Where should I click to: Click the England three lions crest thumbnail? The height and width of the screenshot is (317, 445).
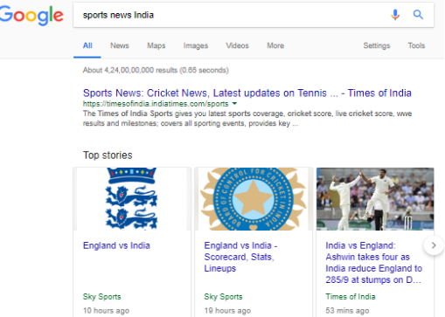[x=132, y=199]
